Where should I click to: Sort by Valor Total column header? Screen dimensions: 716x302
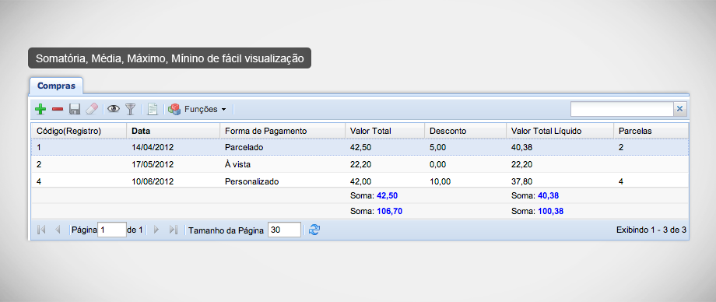pos(385,131)
